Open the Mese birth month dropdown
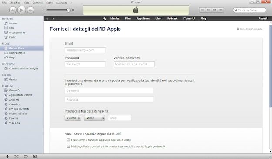This screenshot has height=159, width=272. (94, 118)
